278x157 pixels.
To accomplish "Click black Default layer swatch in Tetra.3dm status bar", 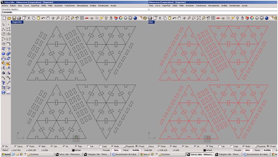I will (73, 151).
